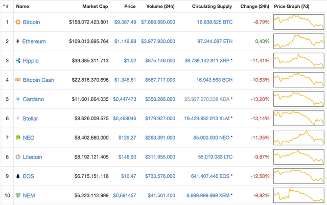Open the NEM coin page link
Screen dimensions: 327x205
tap(29, 196)
